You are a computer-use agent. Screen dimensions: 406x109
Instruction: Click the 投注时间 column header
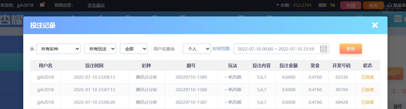coord(94,66)
